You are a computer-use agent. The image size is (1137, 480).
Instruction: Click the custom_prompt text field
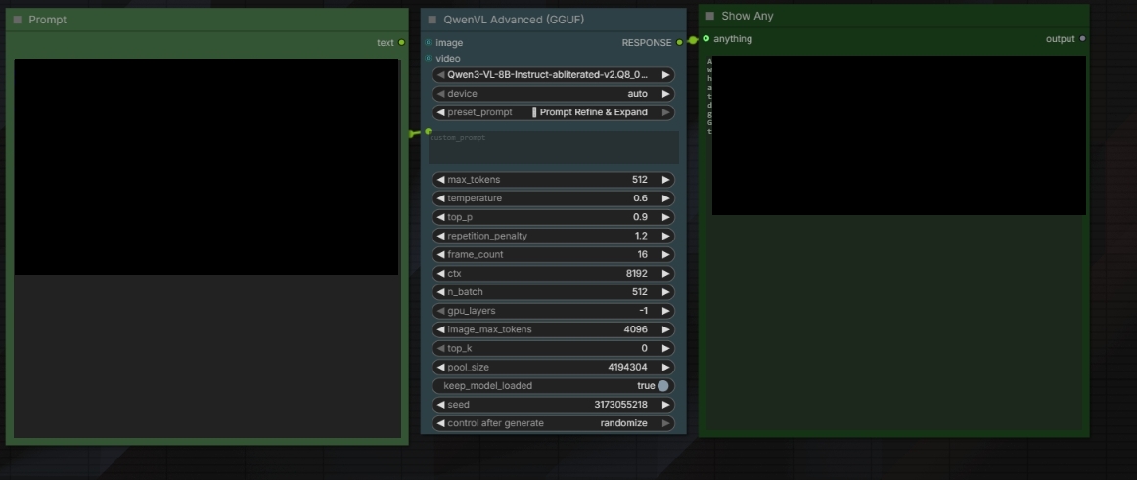553,147
